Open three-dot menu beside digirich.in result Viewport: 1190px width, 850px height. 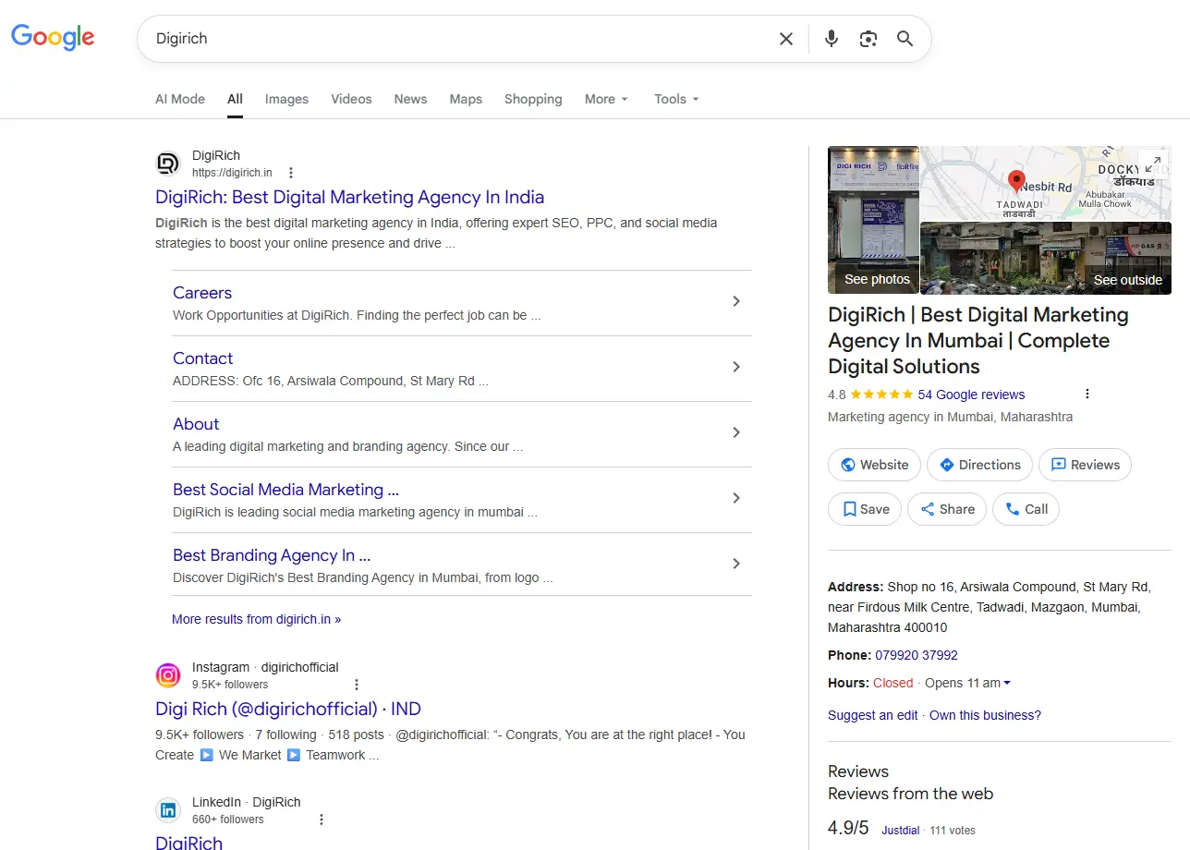(291, 173)
